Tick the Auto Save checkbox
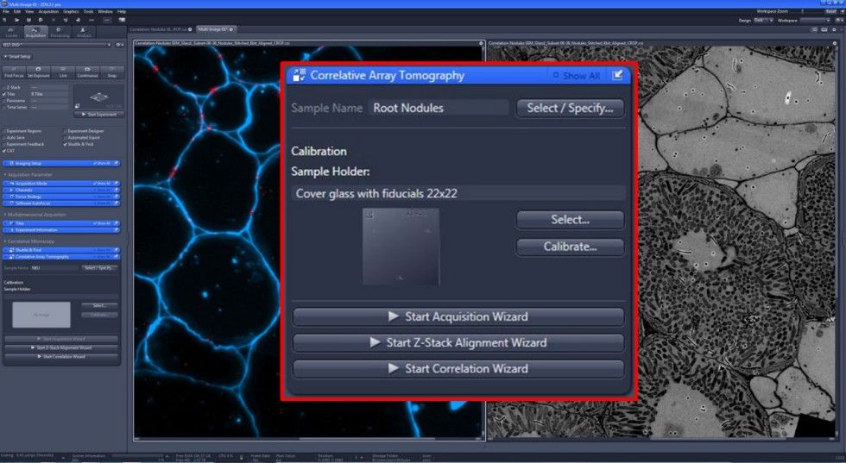 [x=4, y=137]
